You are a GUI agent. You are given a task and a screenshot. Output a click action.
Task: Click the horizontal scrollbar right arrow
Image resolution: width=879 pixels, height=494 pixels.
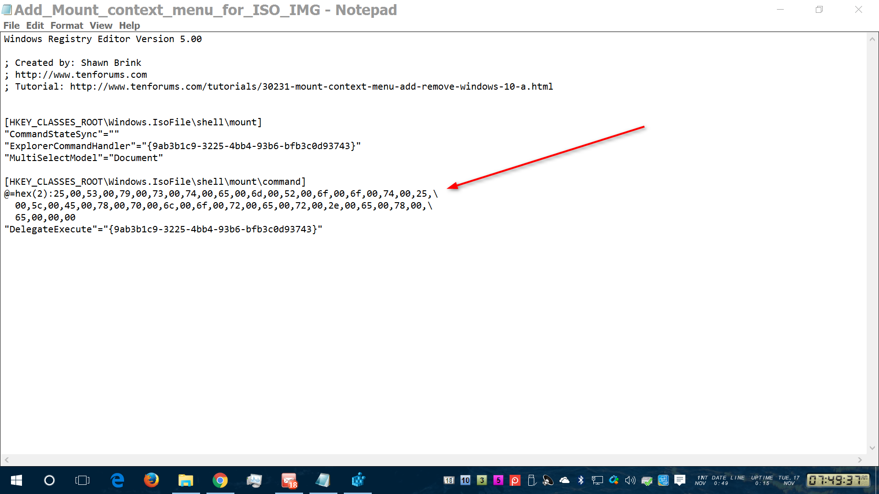pos(860,460)
